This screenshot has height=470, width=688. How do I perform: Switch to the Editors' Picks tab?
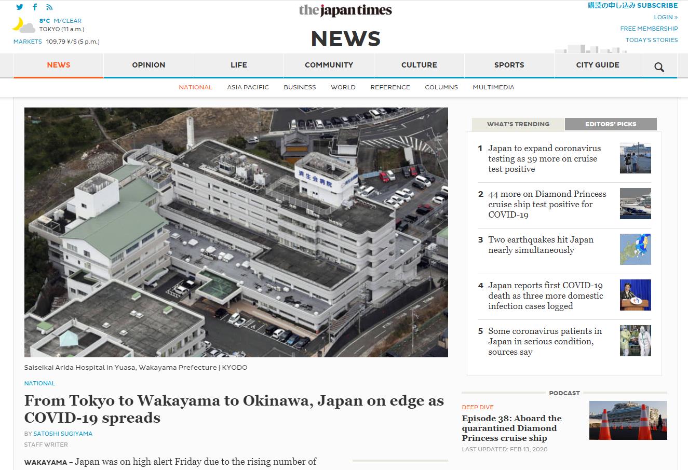coord(610,124)
